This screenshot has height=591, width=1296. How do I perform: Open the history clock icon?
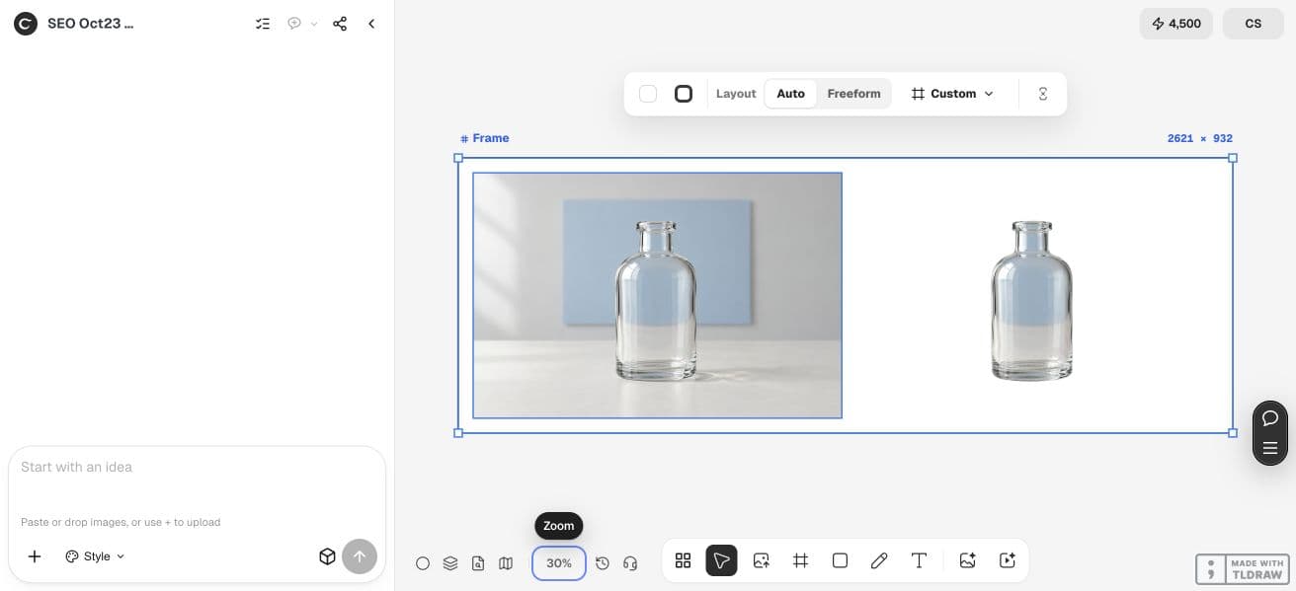tap(603, 563)
